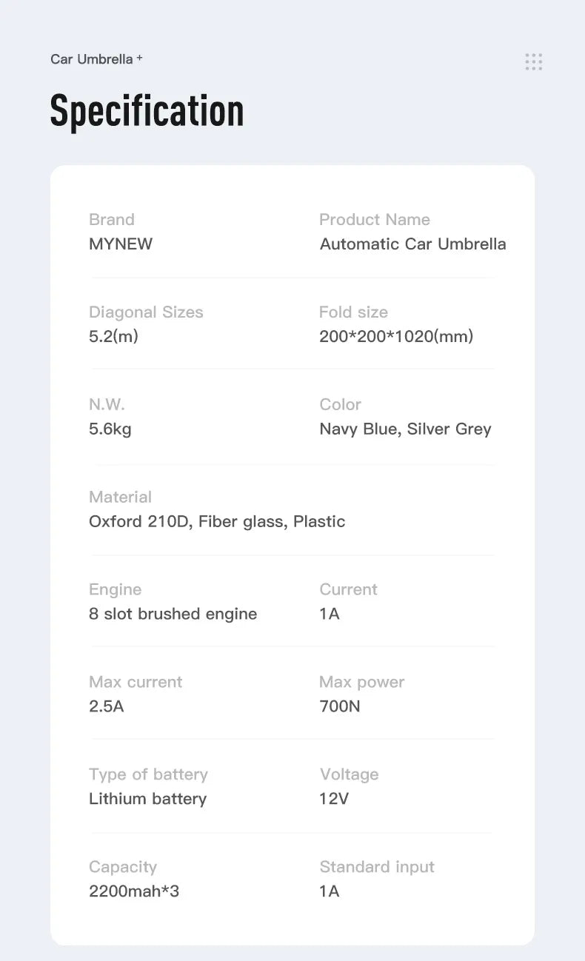Click the fold size 200*200*1020(mm) text
Image resolution: width=585 pixels, height=961 pixels.
coord(396,337)
